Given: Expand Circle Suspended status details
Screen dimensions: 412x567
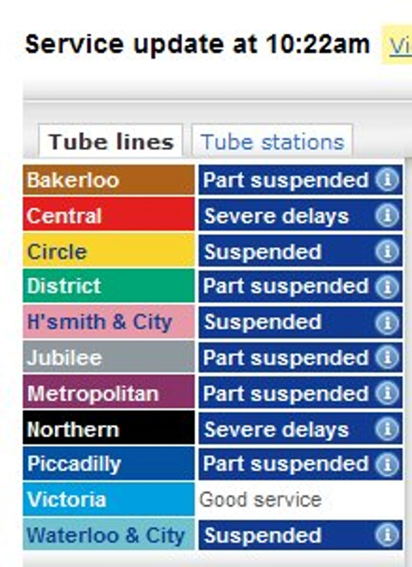Looking at the screenshot, I should pyautogui.click(x=301, y=251).
